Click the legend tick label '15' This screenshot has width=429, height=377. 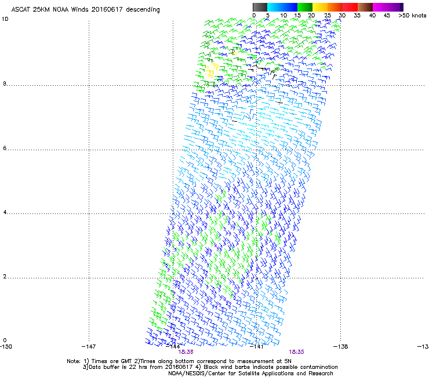coord(297,16)
